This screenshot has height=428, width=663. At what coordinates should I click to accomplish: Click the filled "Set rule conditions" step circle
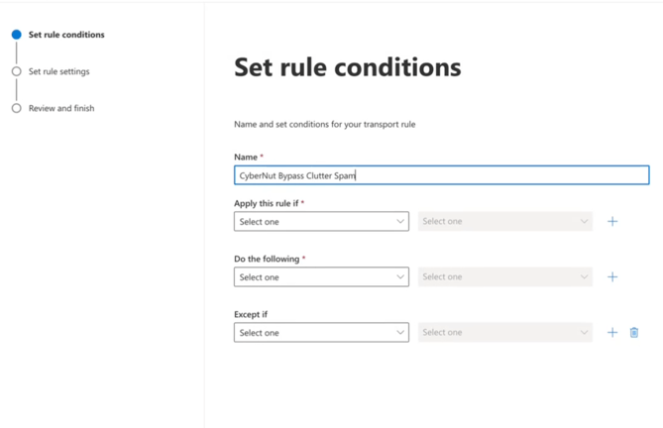pyautogui.click(x=17, y=35)
